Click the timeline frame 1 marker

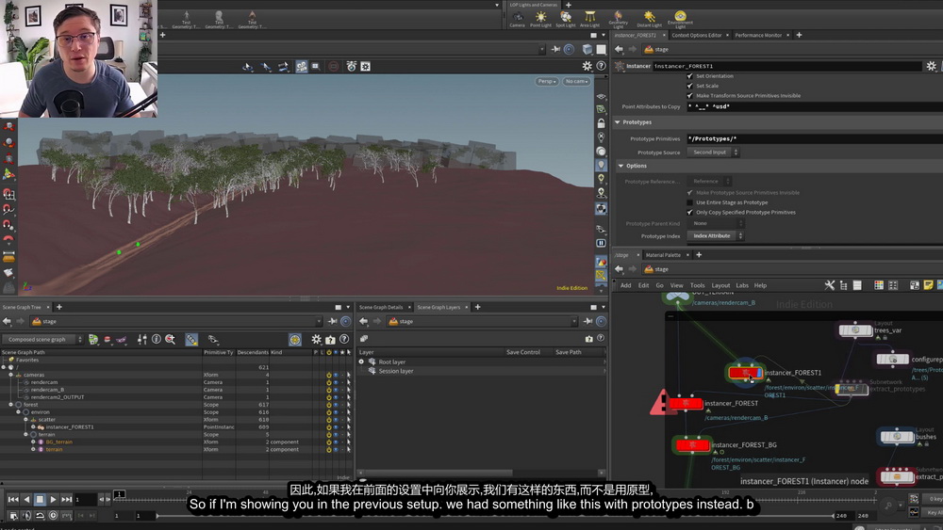[120, 494]
